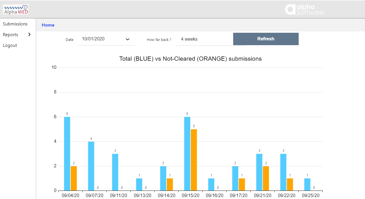Click the AlphaMED heartbeat logo
The height and width of the screenshot is (199, 365).
pyautogui.click(x=16, y=9)
